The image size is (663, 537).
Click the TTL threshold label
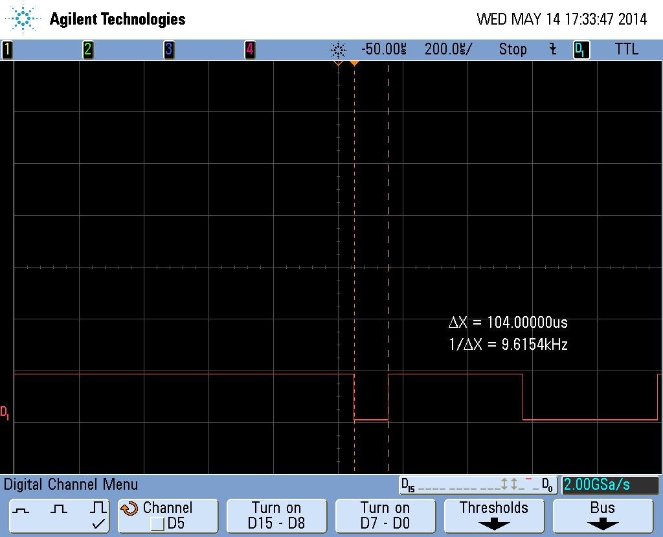625,49
